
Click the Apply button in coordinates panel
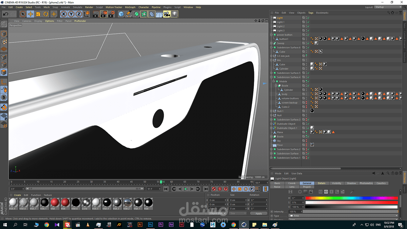click(x=259, y=213)
